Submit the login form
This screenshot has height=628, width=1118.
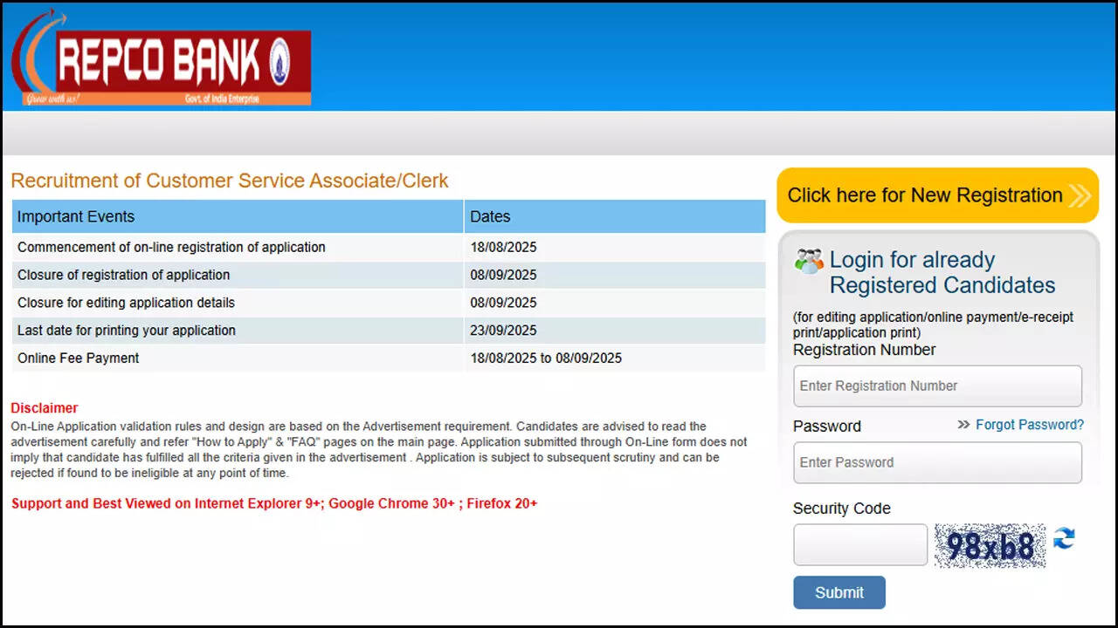839,592
